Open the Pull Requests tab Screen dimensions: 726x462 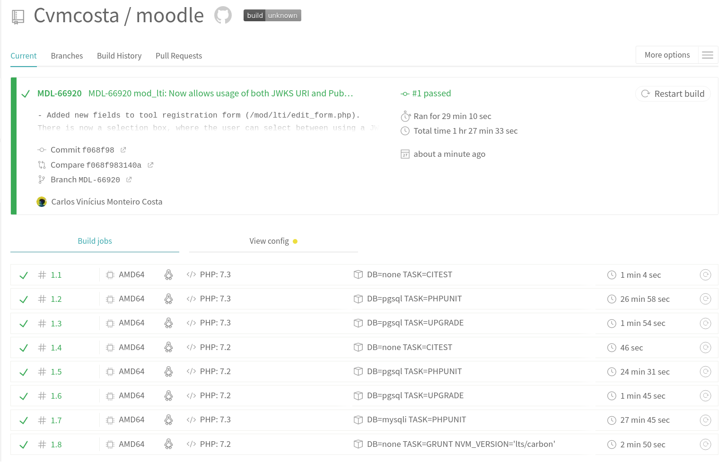(179, 56)
